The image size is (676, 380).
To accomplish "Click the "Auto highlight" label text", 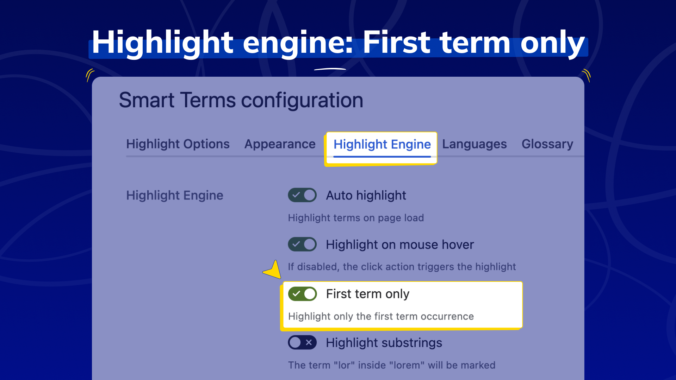I will [x=366, y=196].
